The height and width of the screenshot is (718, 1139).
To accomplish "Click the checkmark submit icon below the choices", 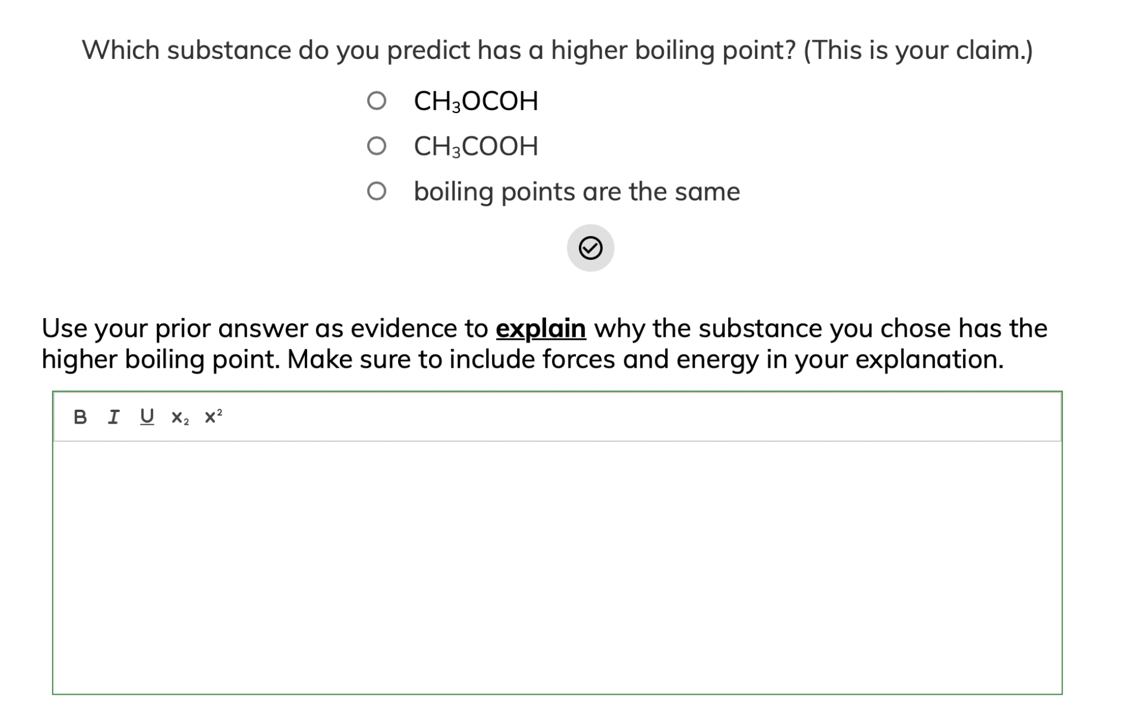I will [x=592, y=248].
